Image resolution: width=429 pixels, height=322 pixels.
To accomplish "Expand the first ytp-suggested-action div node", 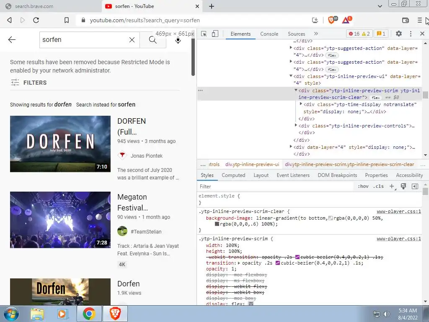I will pos(291,48).
